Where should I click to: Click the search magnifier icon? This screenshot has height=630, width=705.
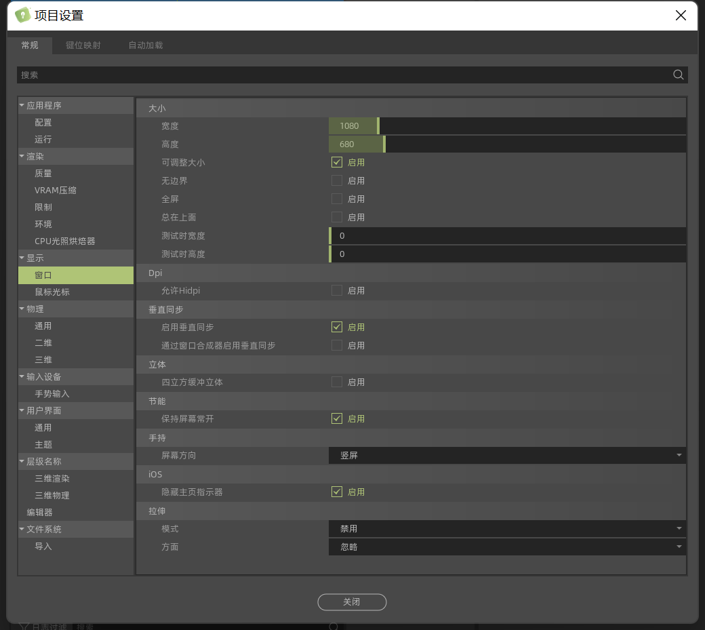[x=678, y=75]
